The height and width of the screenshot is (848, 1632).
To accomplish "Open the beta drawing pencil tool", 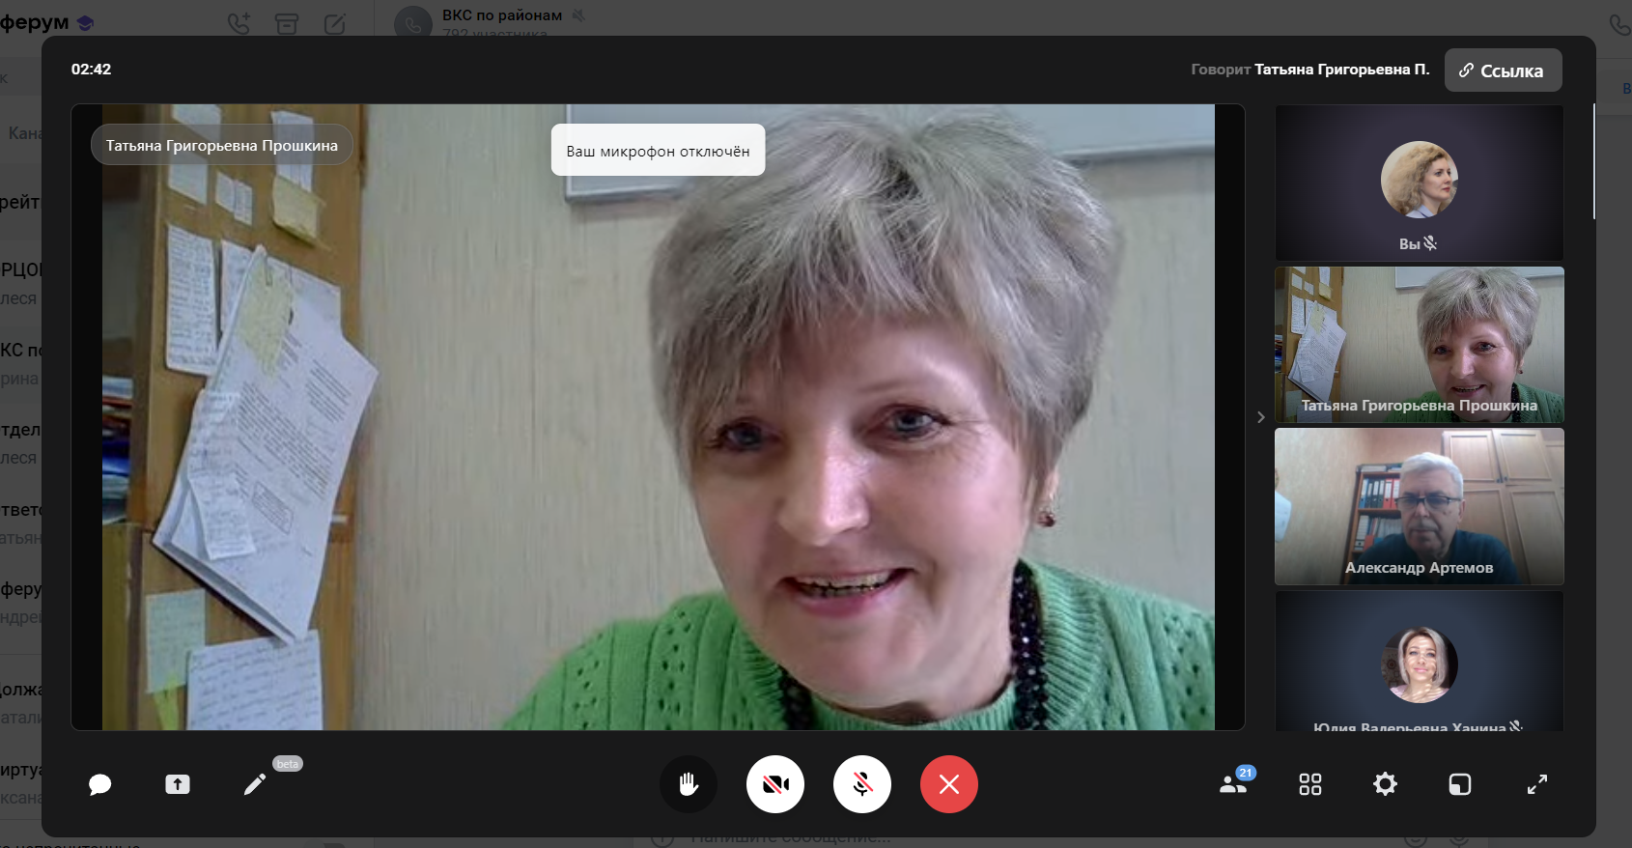I will [x=255, y=784].
